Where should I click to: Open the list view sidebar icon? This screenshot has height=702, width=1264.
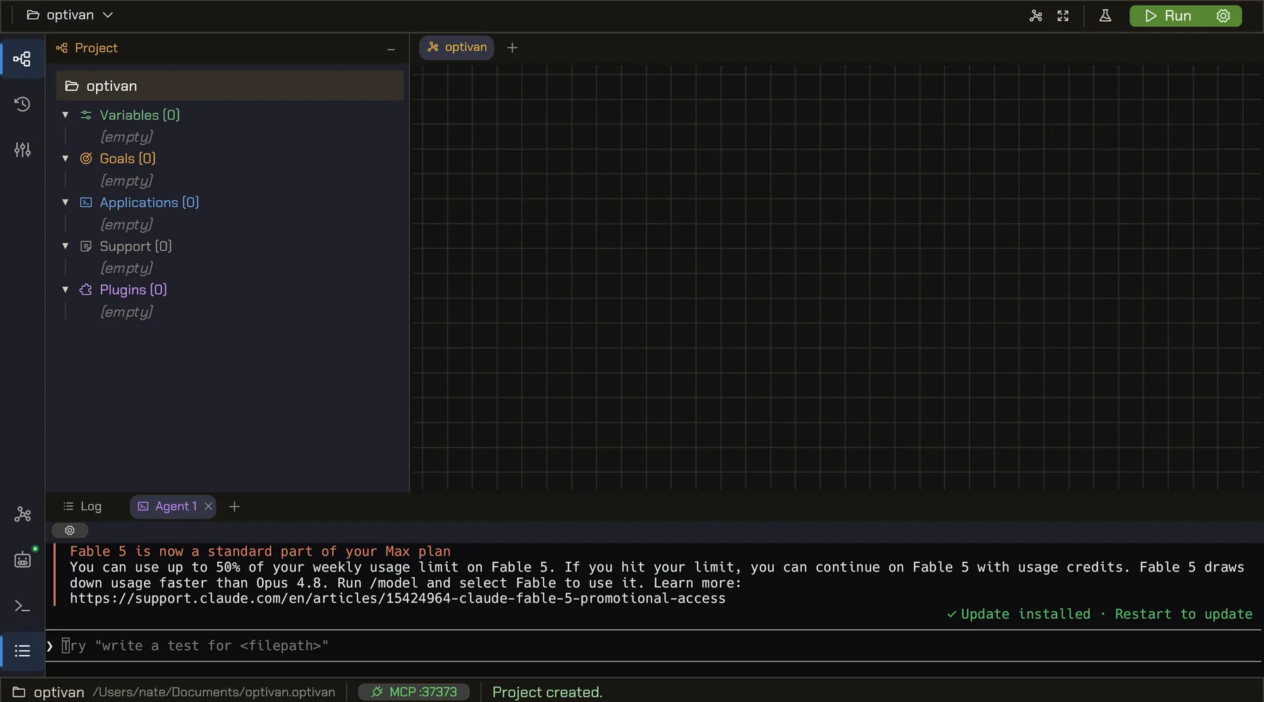(22, 651)
